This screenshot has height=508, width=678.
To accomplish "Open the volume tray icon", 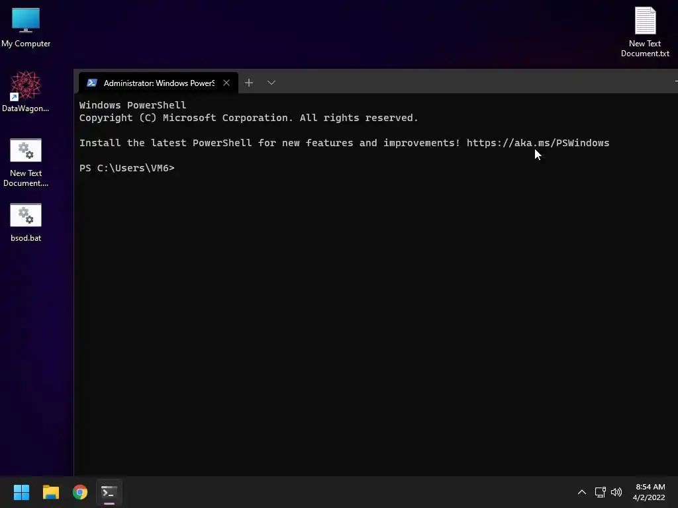I will point(616,492).
